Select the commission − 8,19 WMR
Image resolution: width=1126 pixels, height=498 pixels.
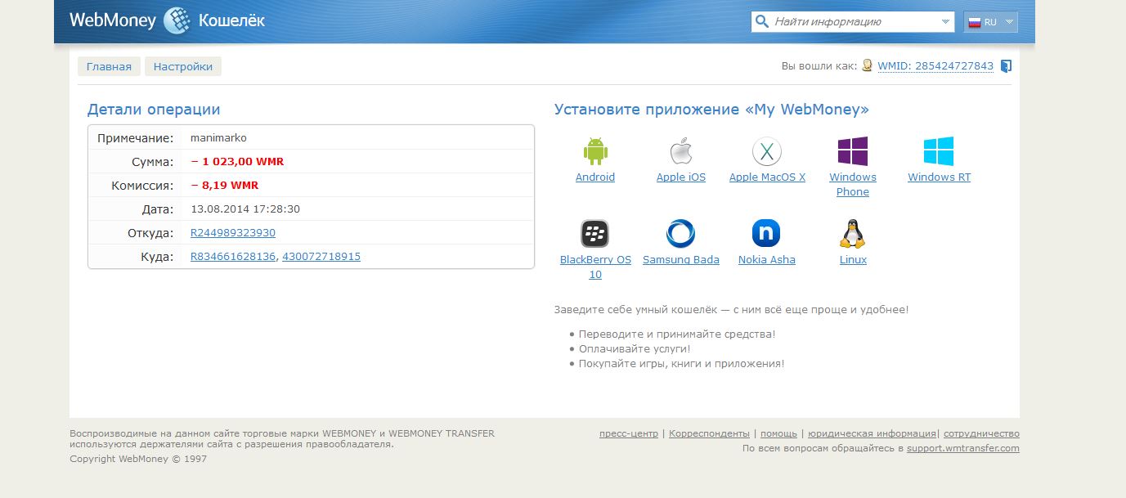pyautogui.click(x=224, y=186)
